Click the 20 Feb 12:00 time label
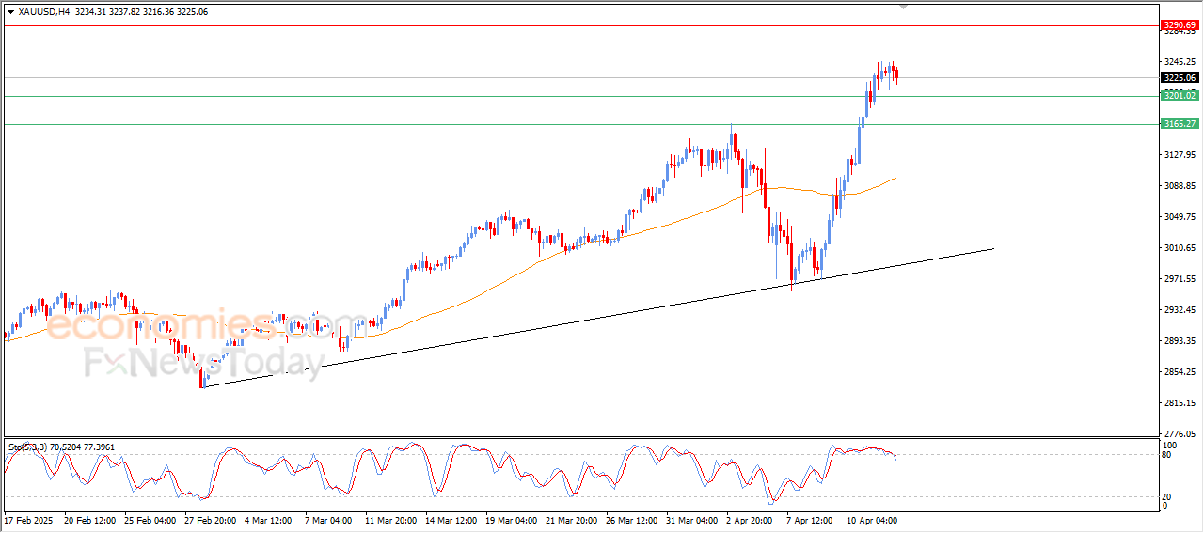 [88, 520]
